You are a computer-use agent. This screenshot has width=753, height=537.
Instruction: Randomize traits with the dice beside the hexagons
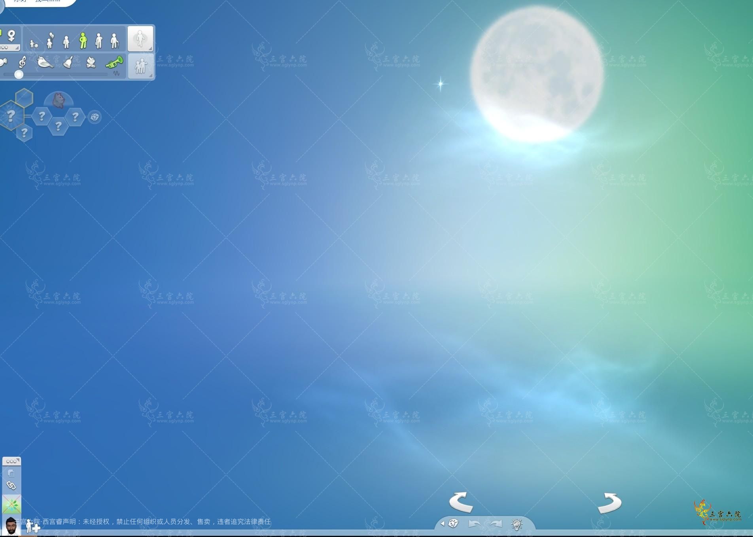click(95, 117)
